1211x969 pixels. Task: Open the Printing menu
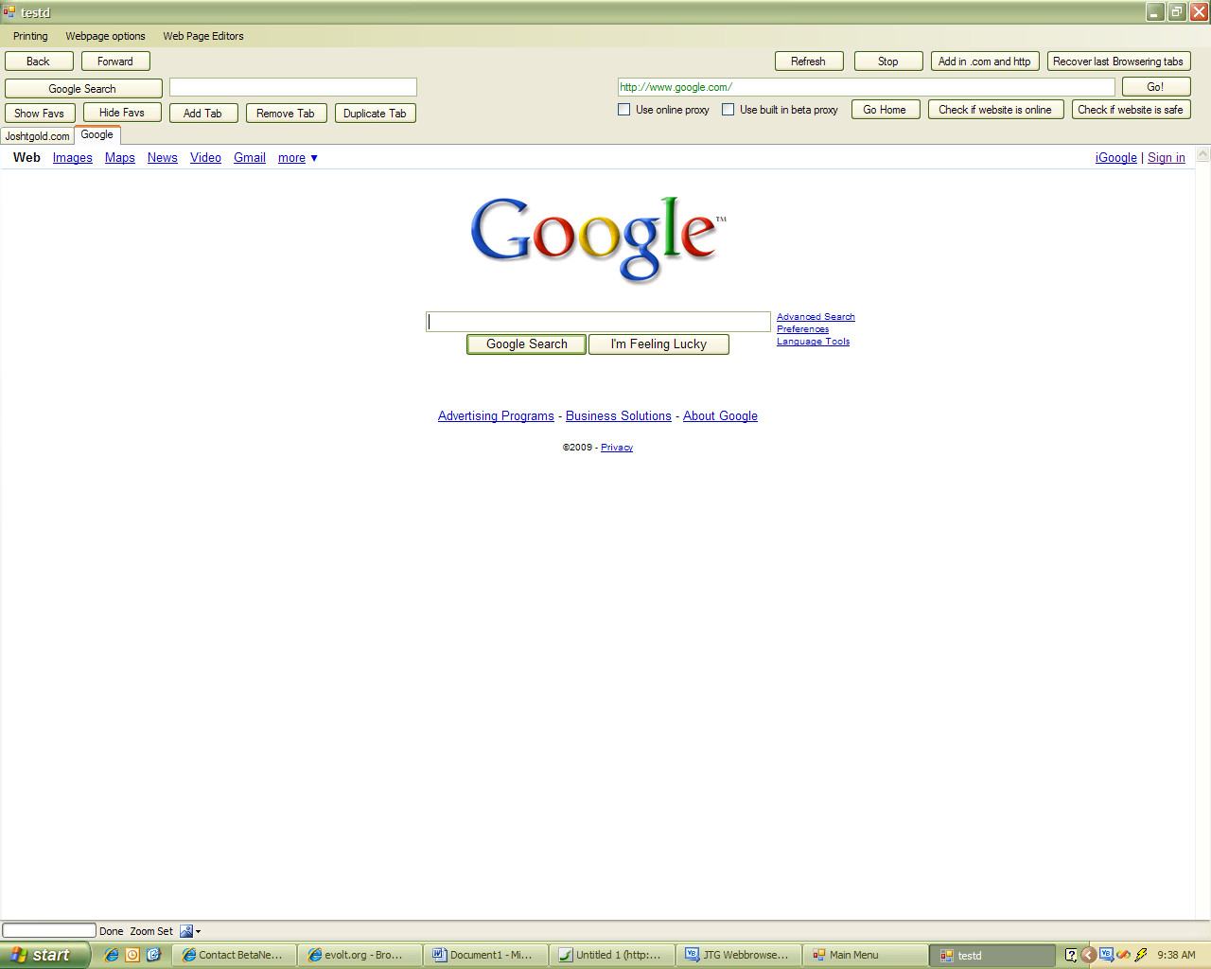click(30, 36)
